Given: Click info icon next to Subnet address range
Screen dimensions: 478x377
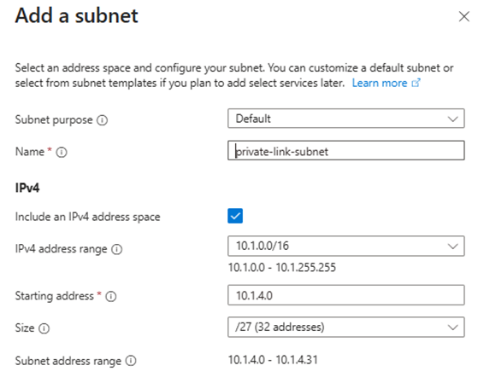Looking at the screenshot, I should pyautogui.click(x=131, y=361).
